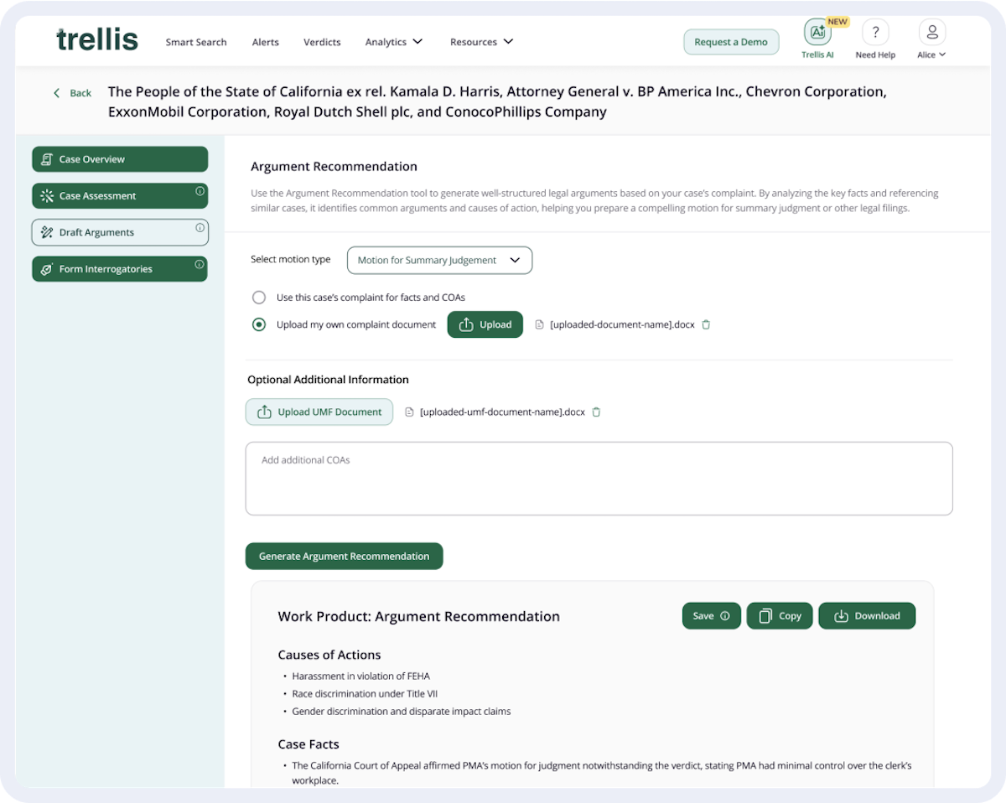
Task: Click the "Causes of Actions" heading
Action: coord(329,655)
